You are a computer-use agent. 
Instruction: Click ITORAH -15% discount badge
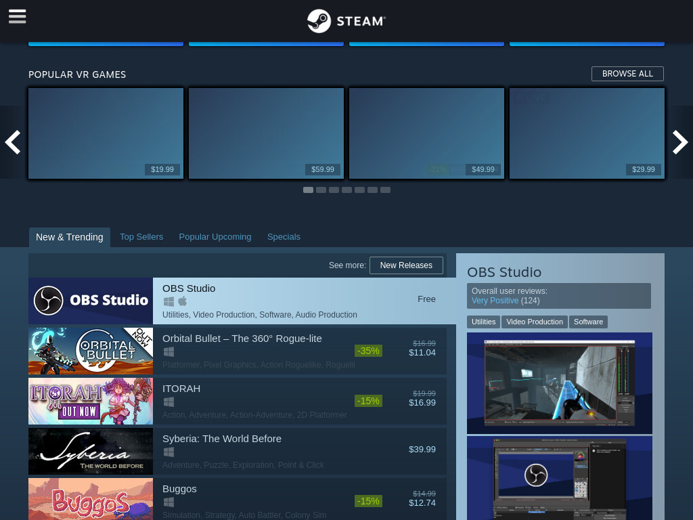(368, 401)
